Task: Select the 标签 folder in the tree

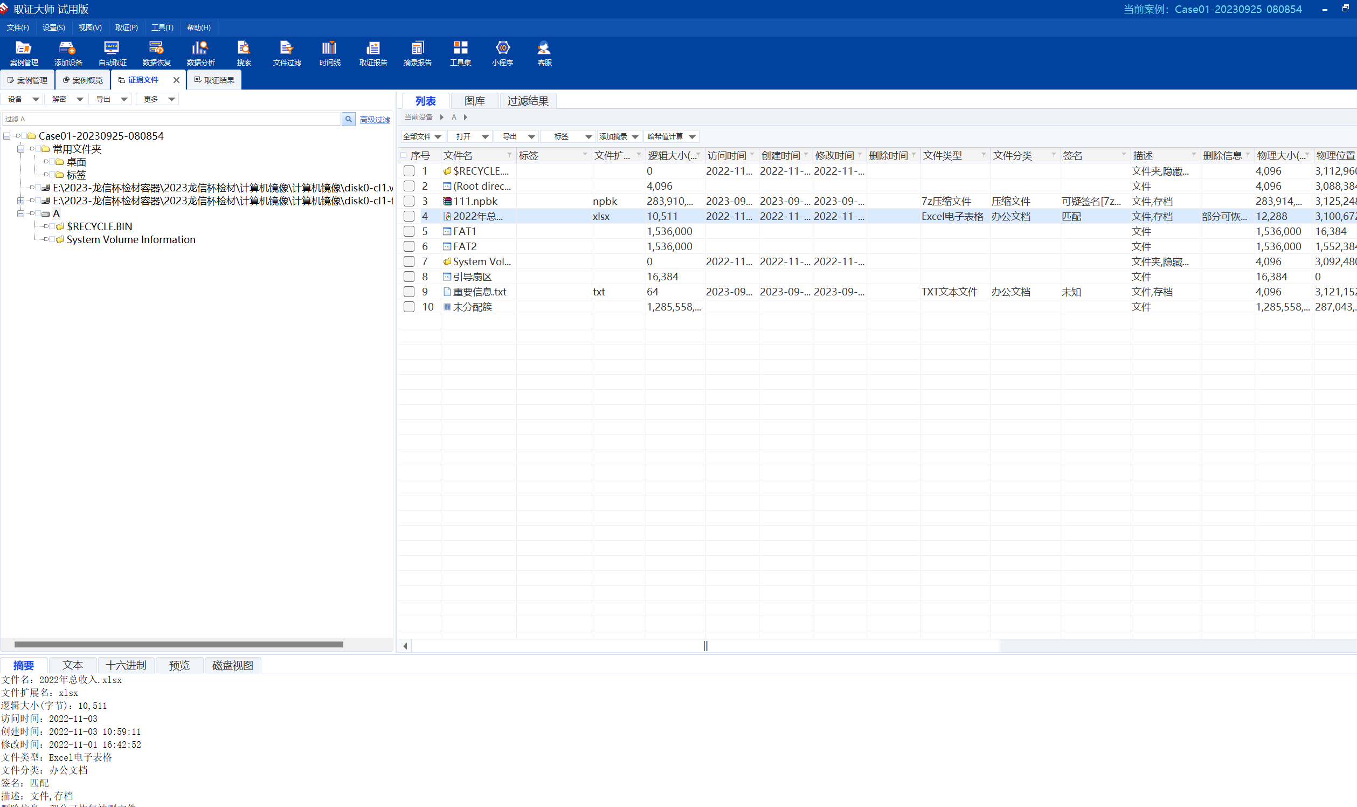Action: pyautogui.click(x=76, y=175)
